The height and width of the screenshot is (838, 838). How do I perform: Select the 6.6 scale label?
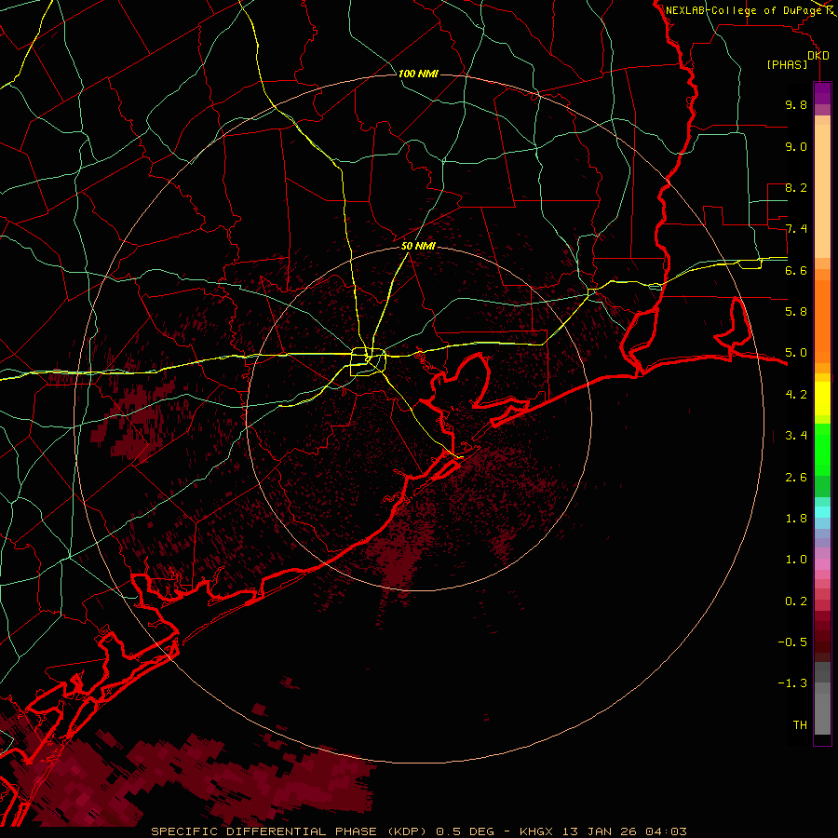[796, 270]
